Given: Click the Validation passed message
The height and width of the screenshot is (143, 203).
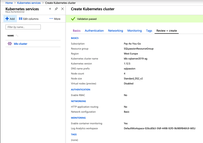Looking at the screenshot, I should point(87,19).
